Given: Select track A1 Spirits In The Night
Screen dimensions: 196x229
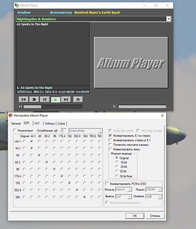Looking at the screenshot, I should coord(32,24).
